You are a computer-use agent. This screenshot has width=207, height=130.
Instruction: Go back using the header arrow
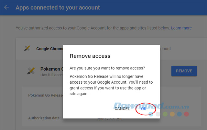click(x=6, y=7)
